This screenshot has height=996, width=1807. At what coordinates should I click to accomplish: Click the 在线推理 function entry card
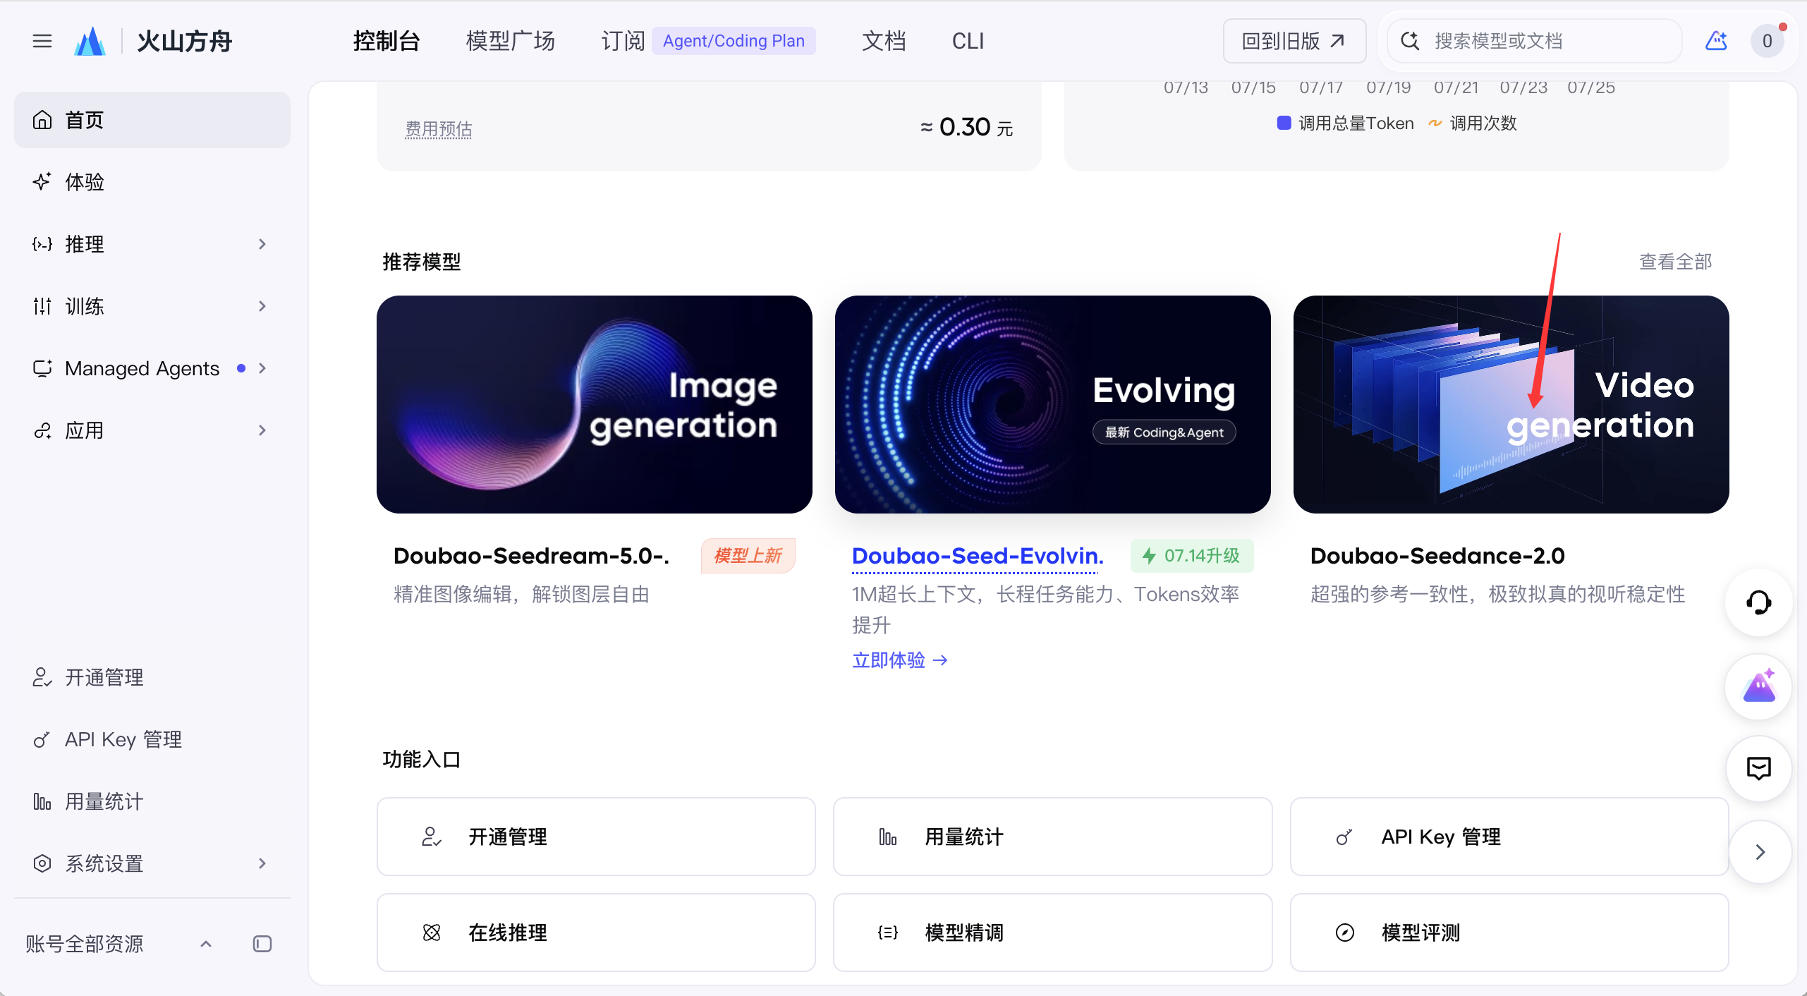point(596,933)
